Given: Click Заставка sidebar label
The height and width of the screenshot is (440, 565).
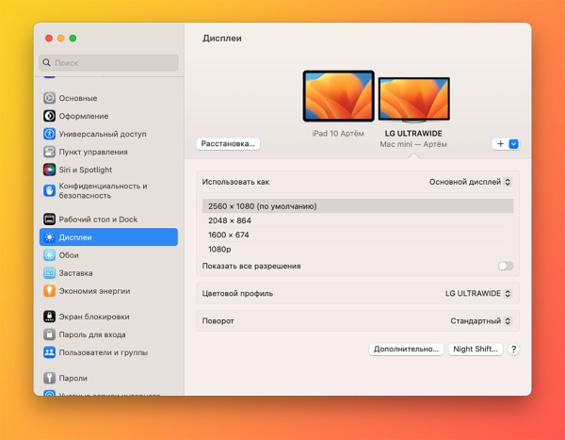Looking at the screenshot, I should coord(75,273).
